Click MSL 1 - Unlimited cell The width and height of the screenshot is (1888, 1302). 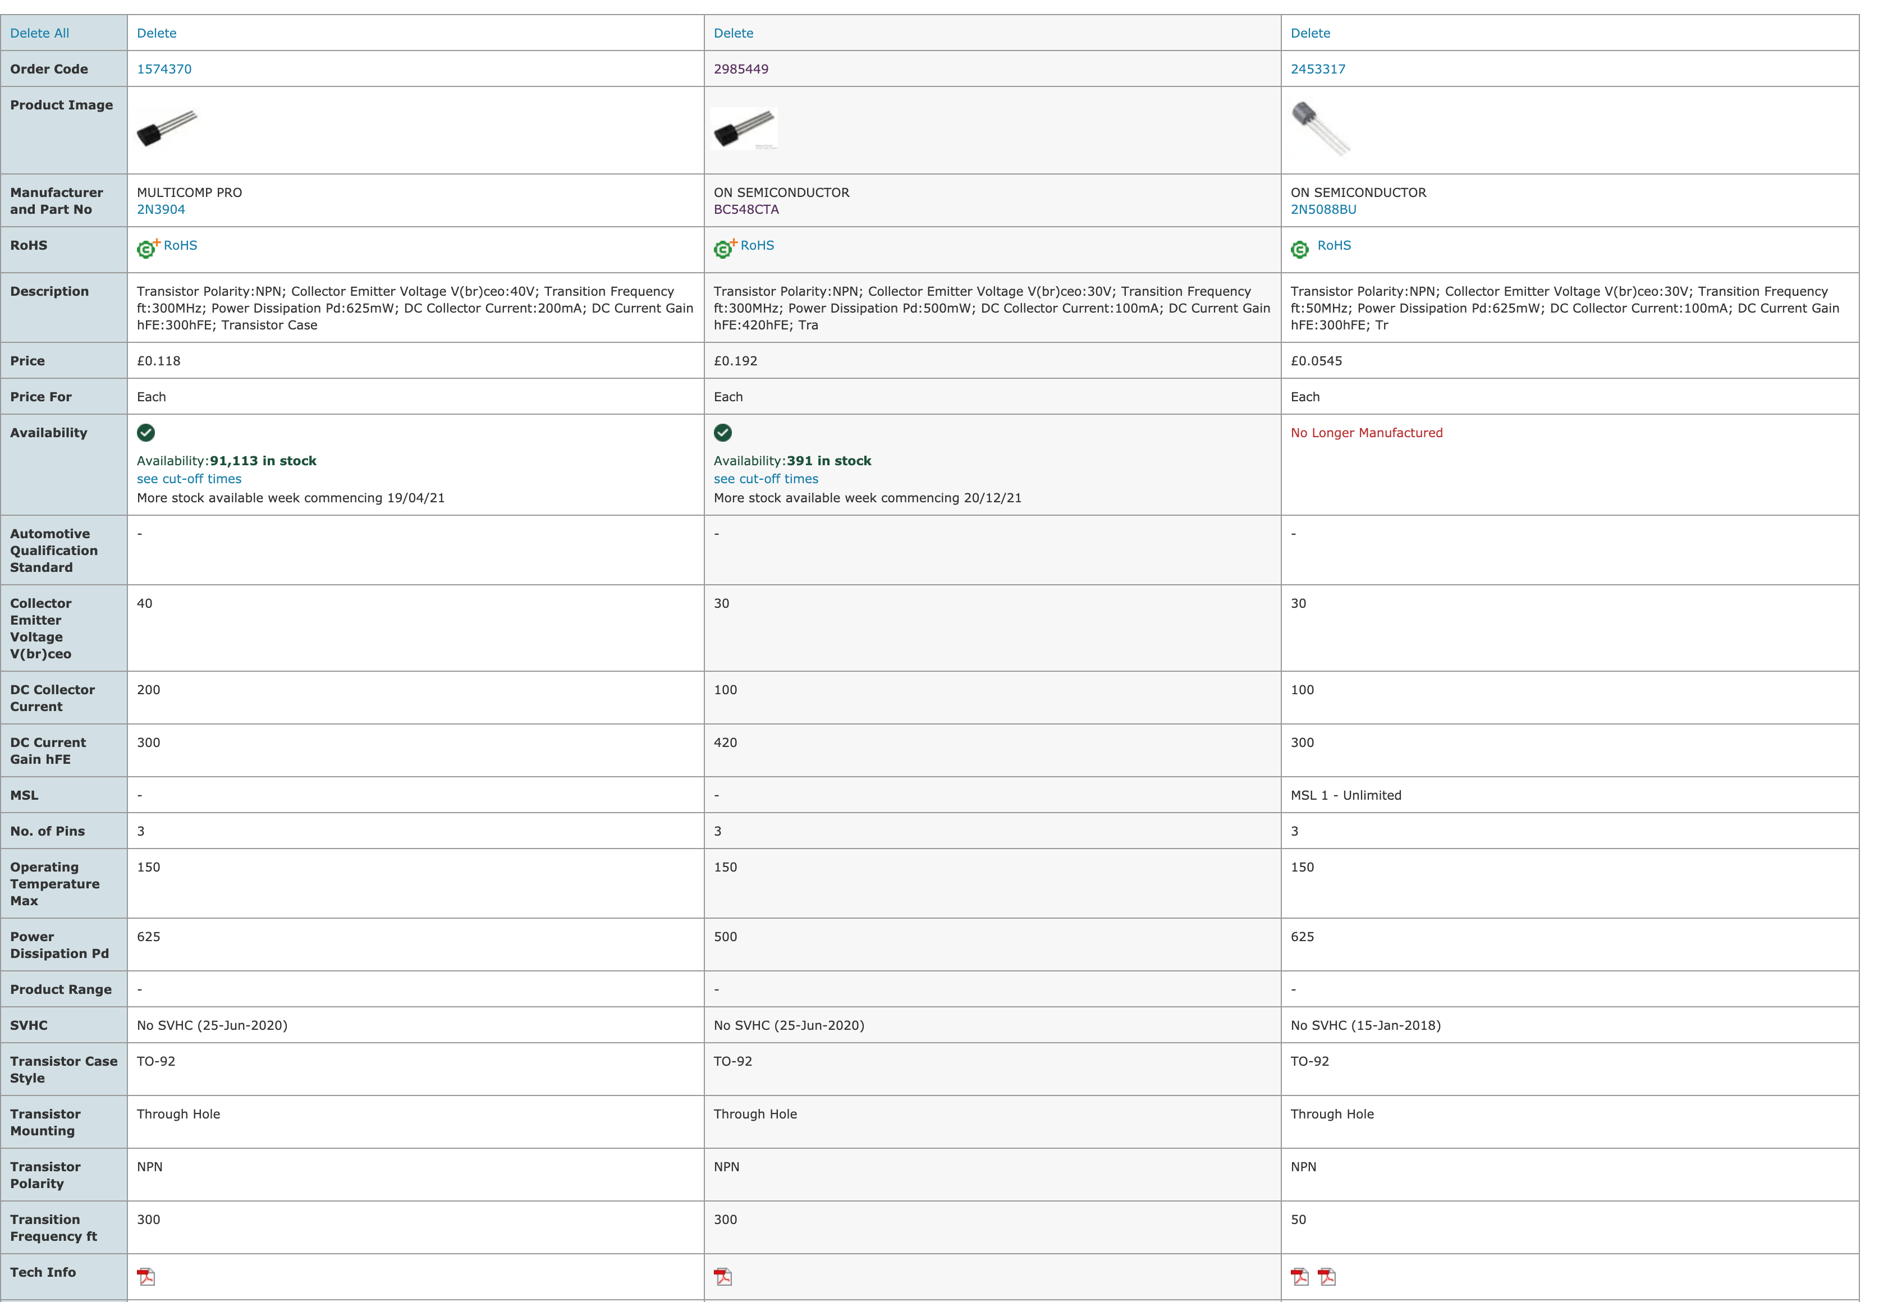pyautogui.click(x=1570, y=795)
